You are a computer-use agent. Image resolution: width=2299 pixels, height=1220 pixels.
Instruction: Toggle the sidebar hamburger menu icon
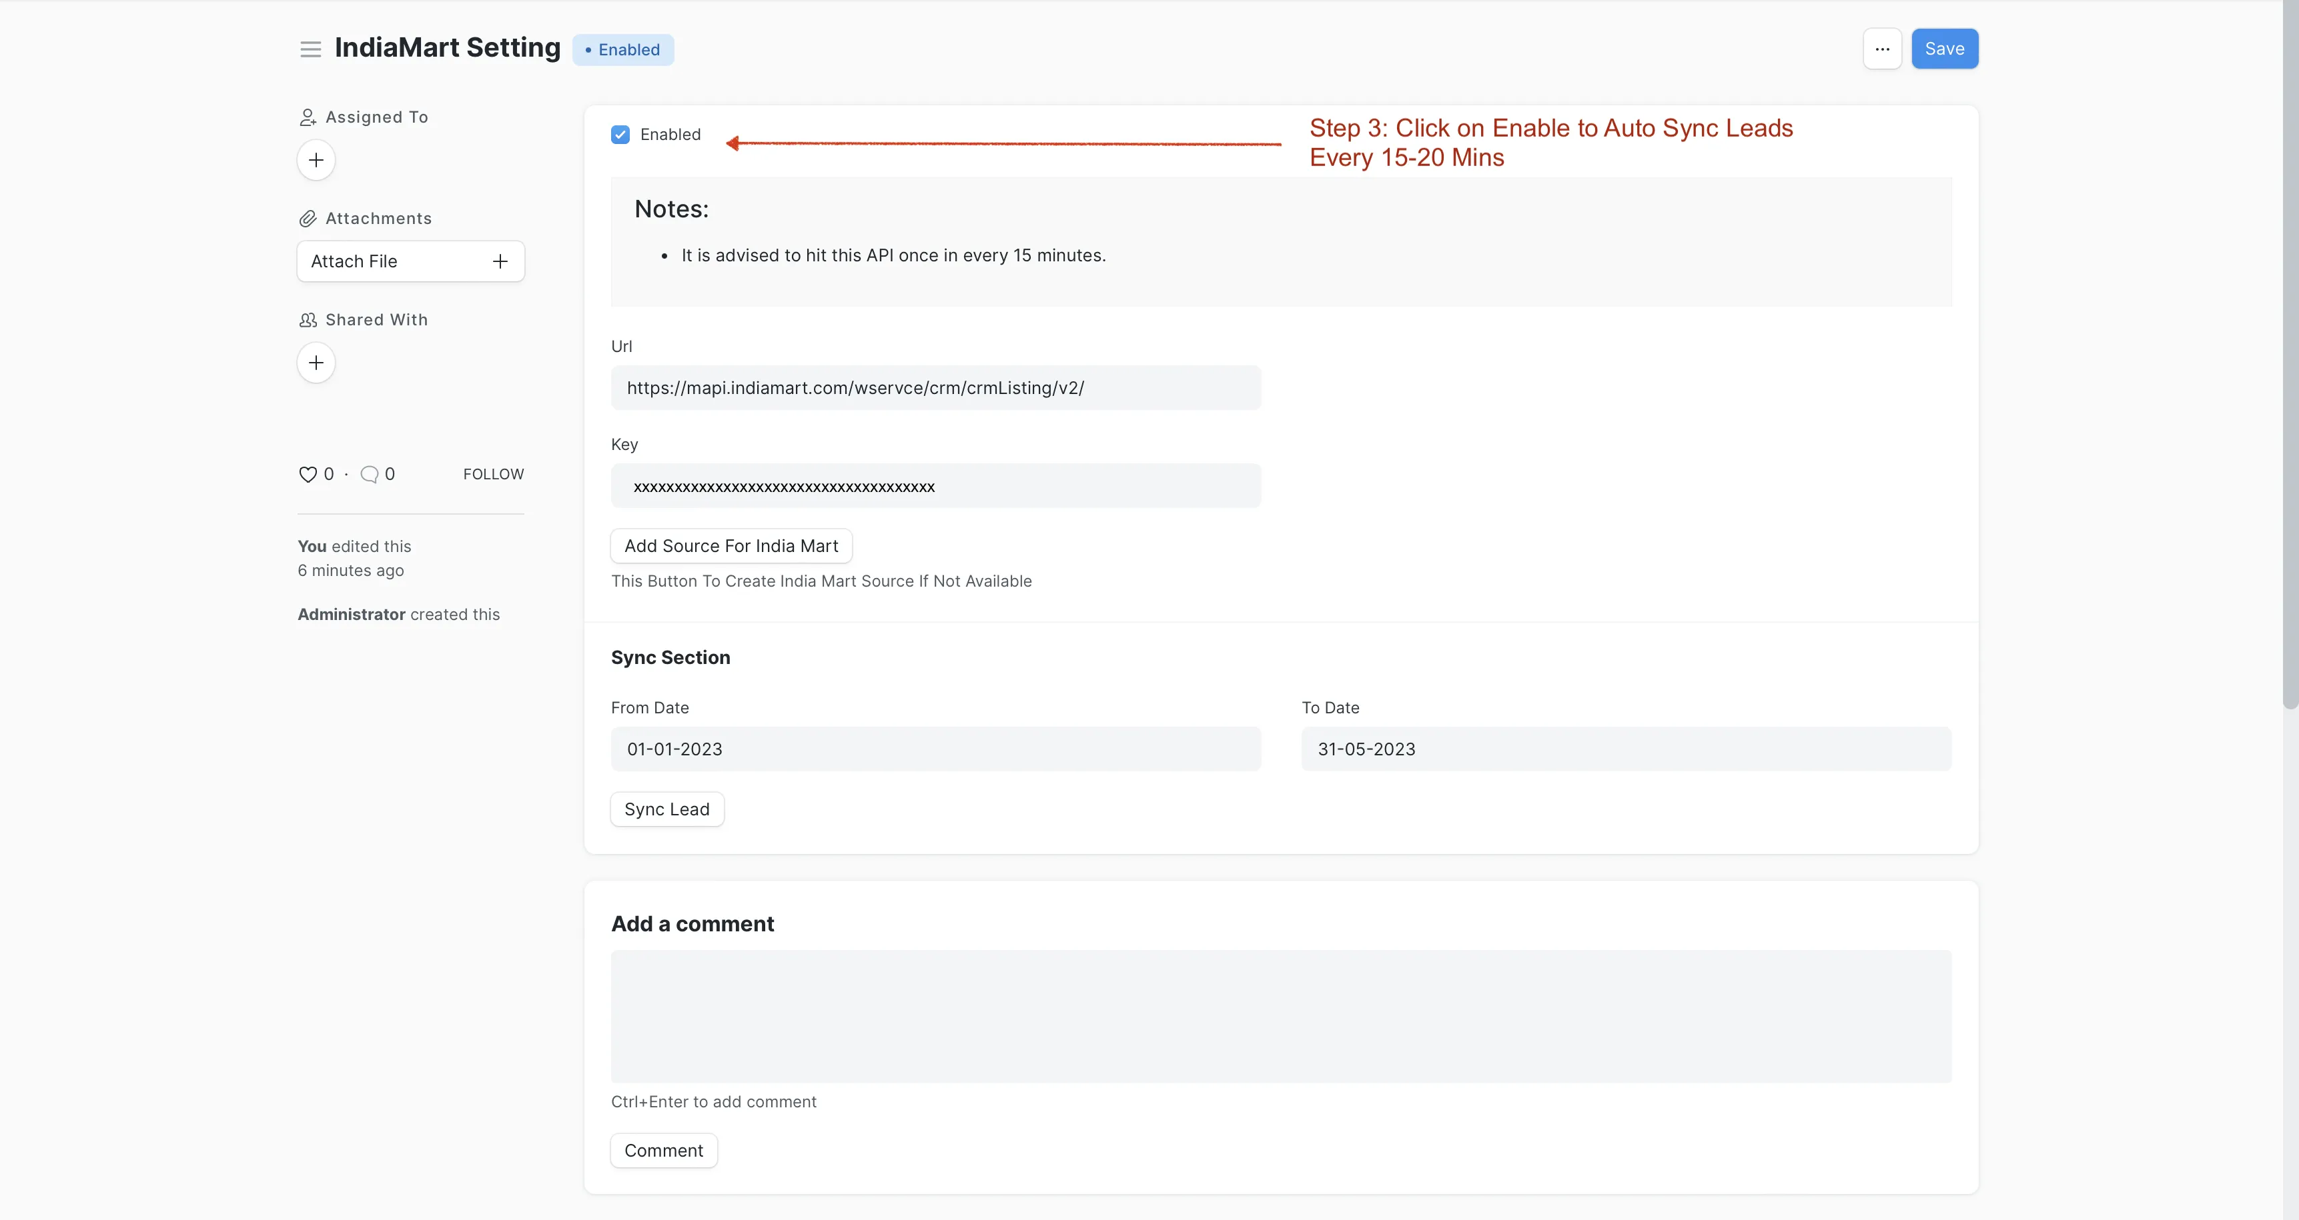tap(310, 49)
